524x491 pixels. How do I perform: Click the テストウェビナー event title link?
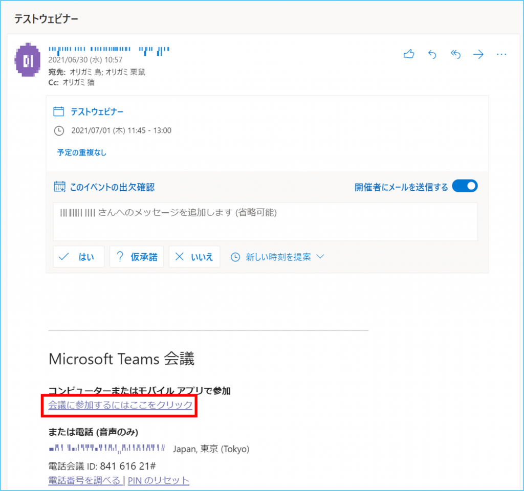tap(97, 111)
